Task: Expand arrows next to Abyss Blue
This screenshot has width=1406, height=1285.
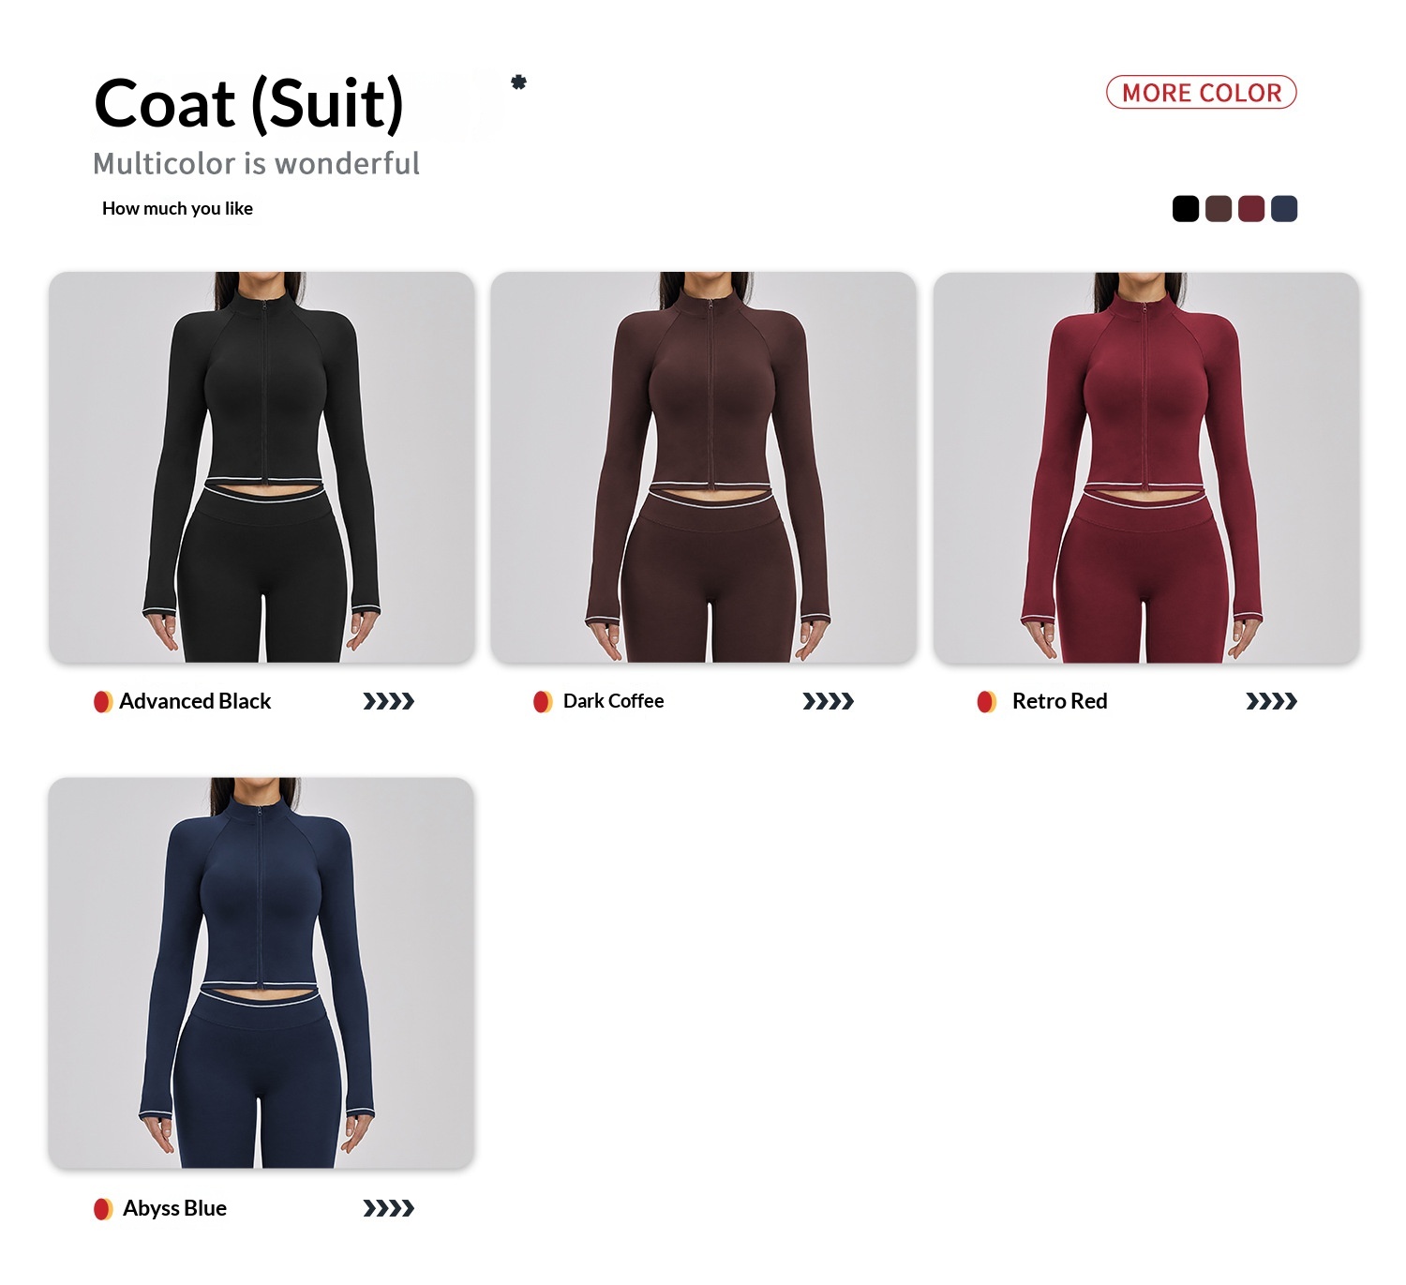Action: click(389, 1208)
